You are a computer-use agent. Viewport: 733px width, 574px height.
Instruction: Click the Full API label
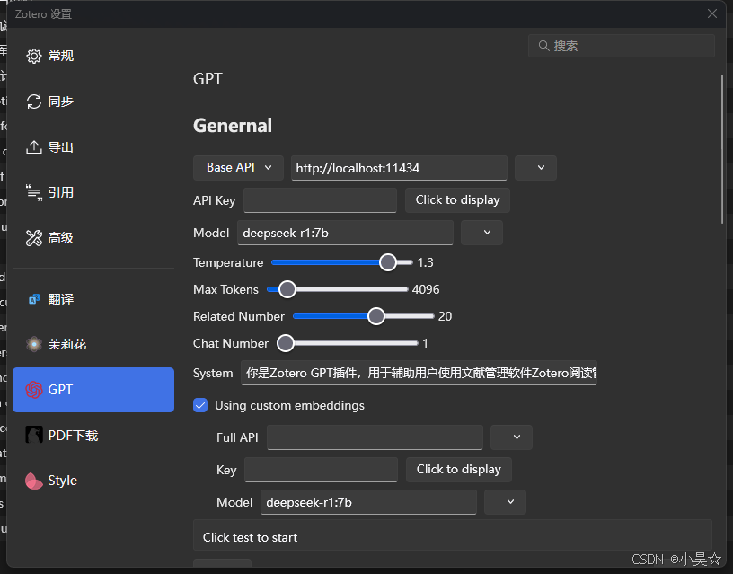click(237, 437)
